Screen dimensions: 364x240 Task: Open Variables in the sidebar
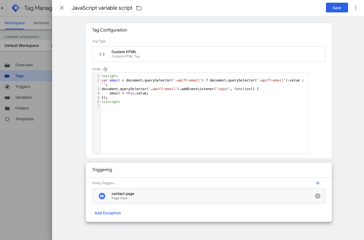pos(26,97)
